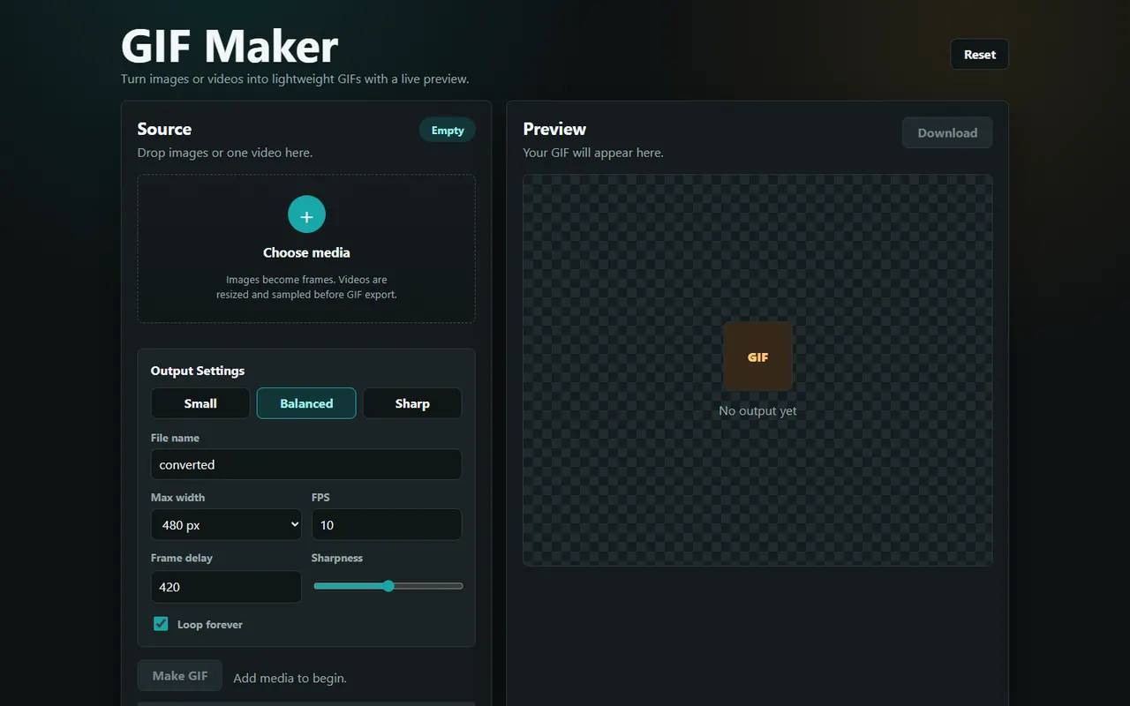Click the Preview panel heading
This screenshot has width=1130, height=706.
[554, 129]
